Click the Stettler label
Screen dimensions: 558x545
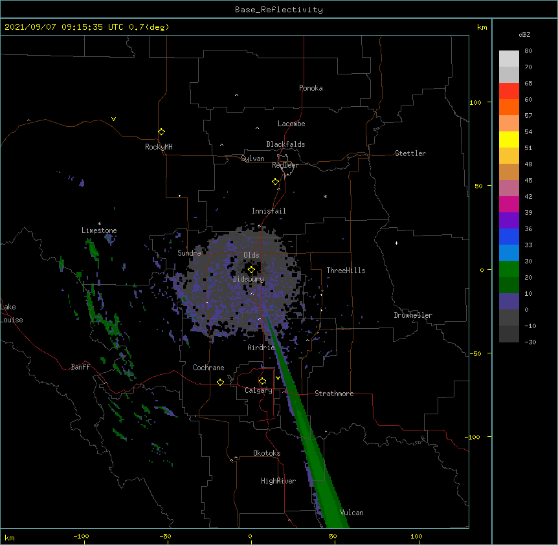(x=410, y=153)
